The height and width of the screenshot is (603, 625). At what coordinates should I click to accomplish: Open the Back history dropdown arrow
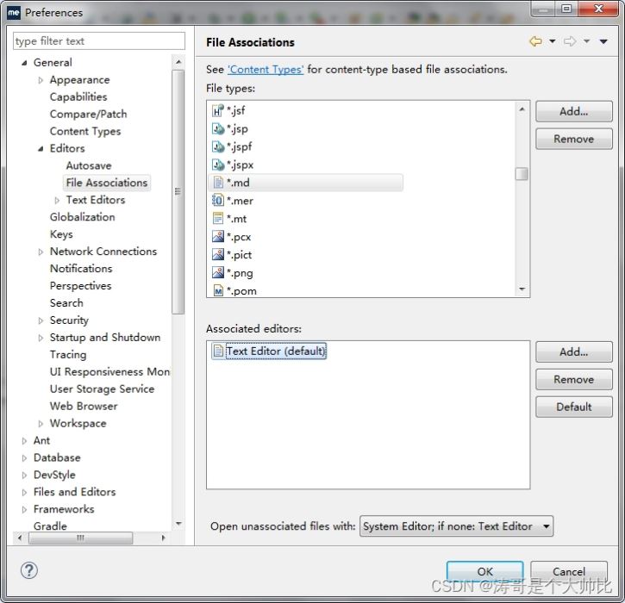tap(553, 41)
